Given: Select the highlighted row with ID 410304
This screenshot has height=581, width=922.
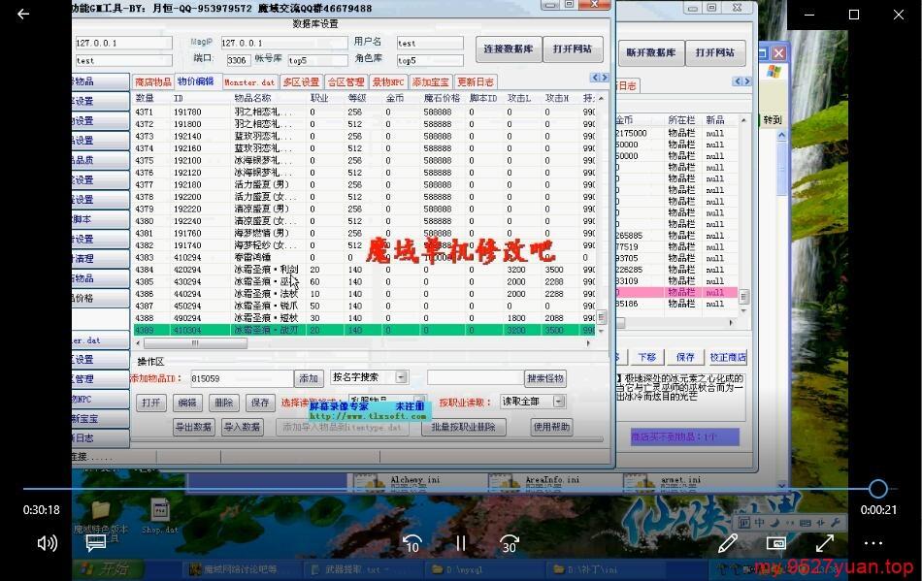Looking at the screenshot, I should coord(365,330).
